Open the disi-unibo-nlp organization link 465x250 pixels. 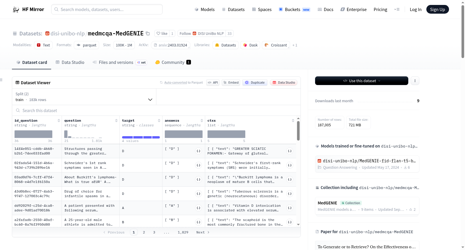[x=67, y=33]
